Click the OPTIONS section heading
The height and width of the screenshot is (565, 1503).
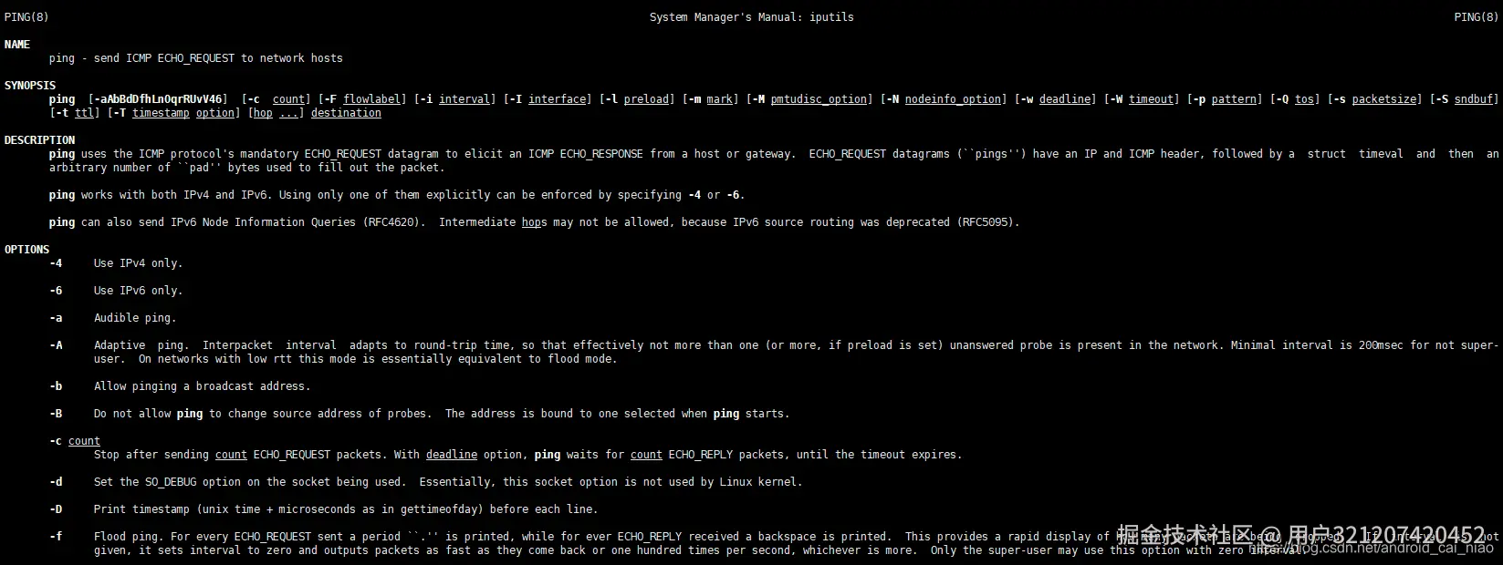(26, 250)
